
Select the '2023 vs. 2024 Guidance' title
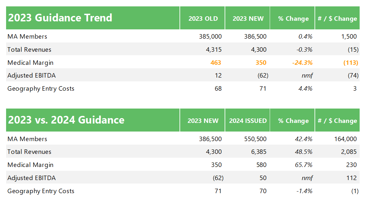[66, 120]
